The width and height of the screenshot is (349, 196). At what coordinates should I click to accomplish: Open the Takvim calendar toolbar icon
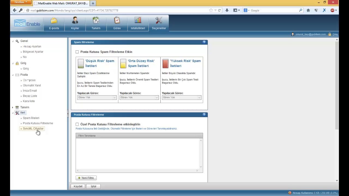(96, 21)
